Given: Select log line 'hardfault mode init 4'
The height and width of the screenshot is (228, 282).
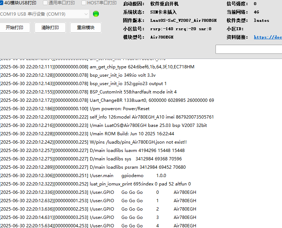Looking at the screenshot, I should click(88, 92).
